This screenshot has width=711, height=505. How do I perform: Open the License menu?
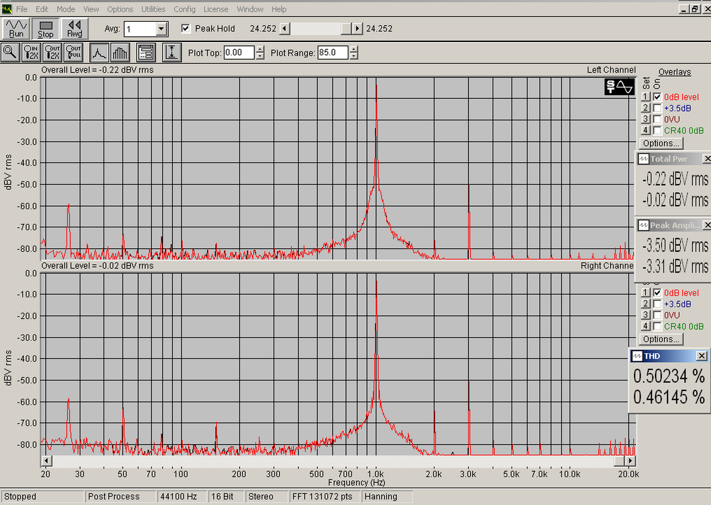216,9
